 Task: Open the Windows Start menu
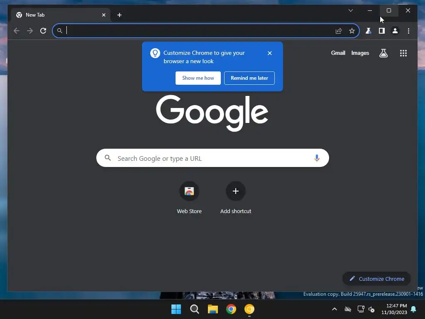pyautogui.click(x=176, y=309)
